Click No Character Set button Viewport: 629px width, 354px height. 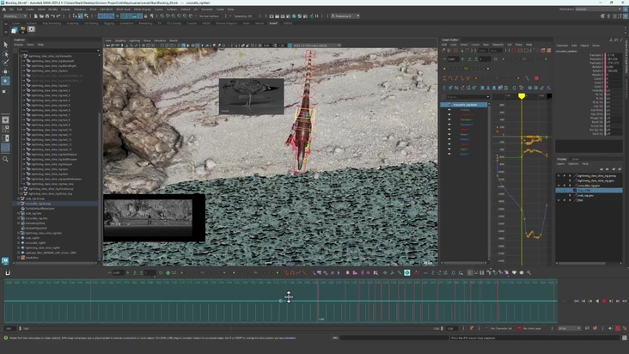[501, 328]
